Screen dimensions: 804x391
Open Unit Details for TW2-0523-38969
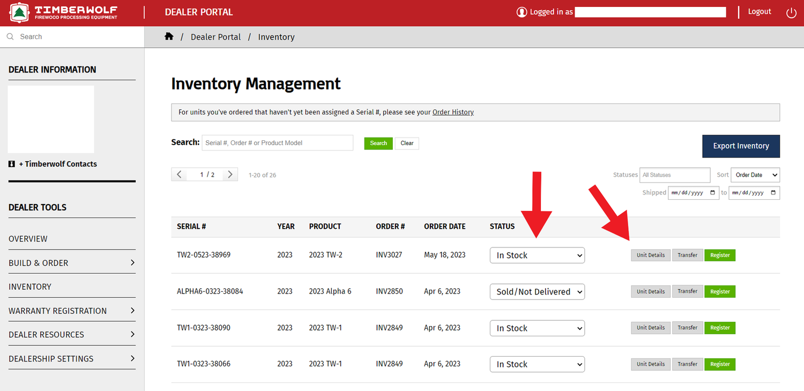[651, 255]
